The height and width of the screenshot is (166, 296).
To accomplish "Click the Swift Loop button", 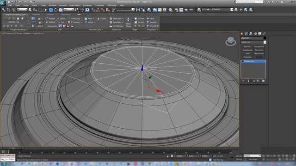I will coord(74,18).
